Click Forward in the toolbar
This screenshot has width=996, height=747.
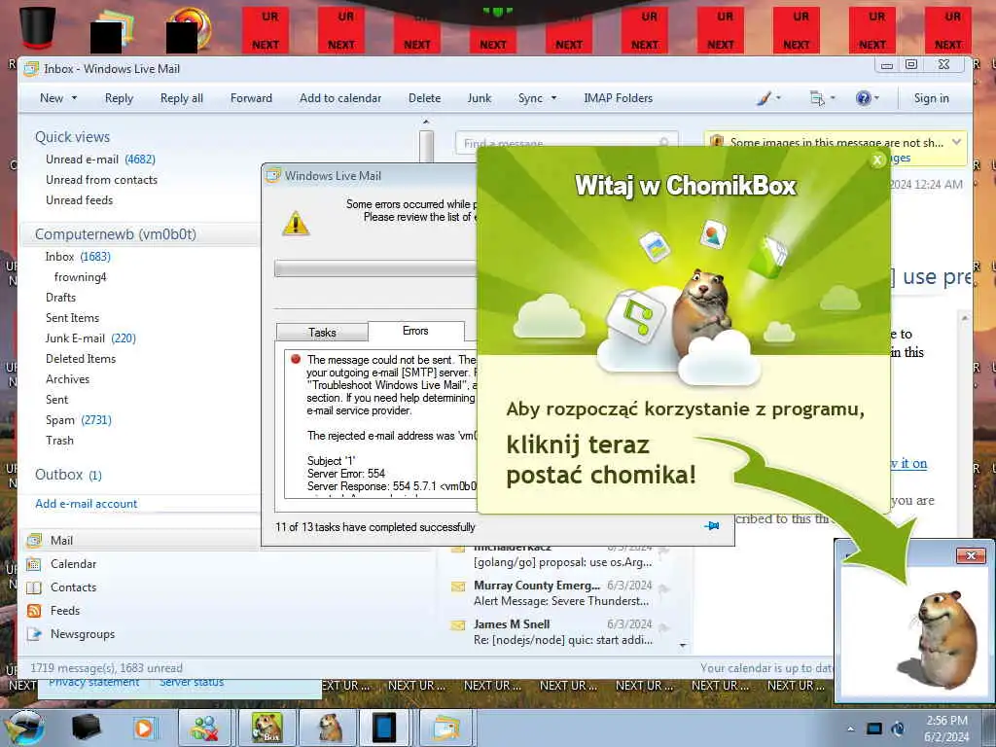251,98
